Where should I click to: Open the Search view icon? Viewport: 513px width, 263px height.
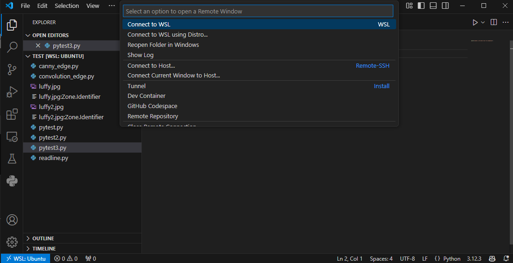[12, 47]
